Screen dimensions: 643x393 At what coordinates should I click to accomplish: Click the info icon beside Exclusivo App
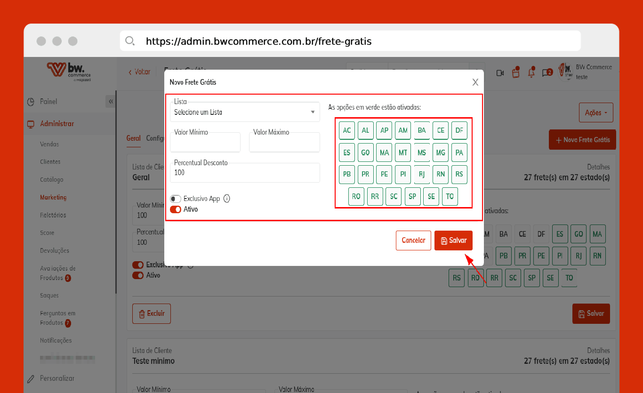[227, 199]
